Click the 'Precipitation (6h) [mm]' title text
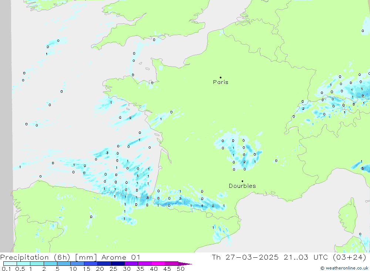 pos(48,257)
